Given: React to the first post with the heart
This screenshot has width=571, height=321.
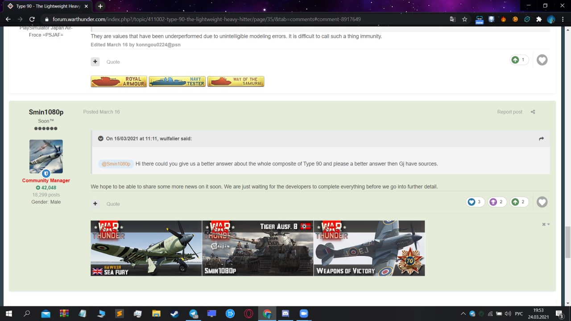Looking at the screenshot, I should [542, 60].
